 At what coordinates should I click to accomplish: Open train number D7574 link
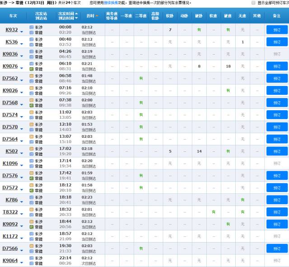[10, 115]
